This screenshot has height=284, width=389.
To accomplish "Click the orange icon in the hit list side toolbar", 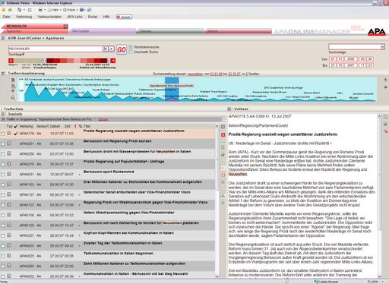I will [x=223, y=175].
